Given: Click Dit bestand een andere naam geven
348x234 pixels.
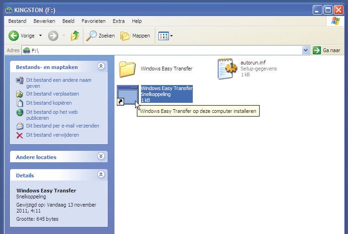Looking at the screenshot, I should click(x=59, y=83).
